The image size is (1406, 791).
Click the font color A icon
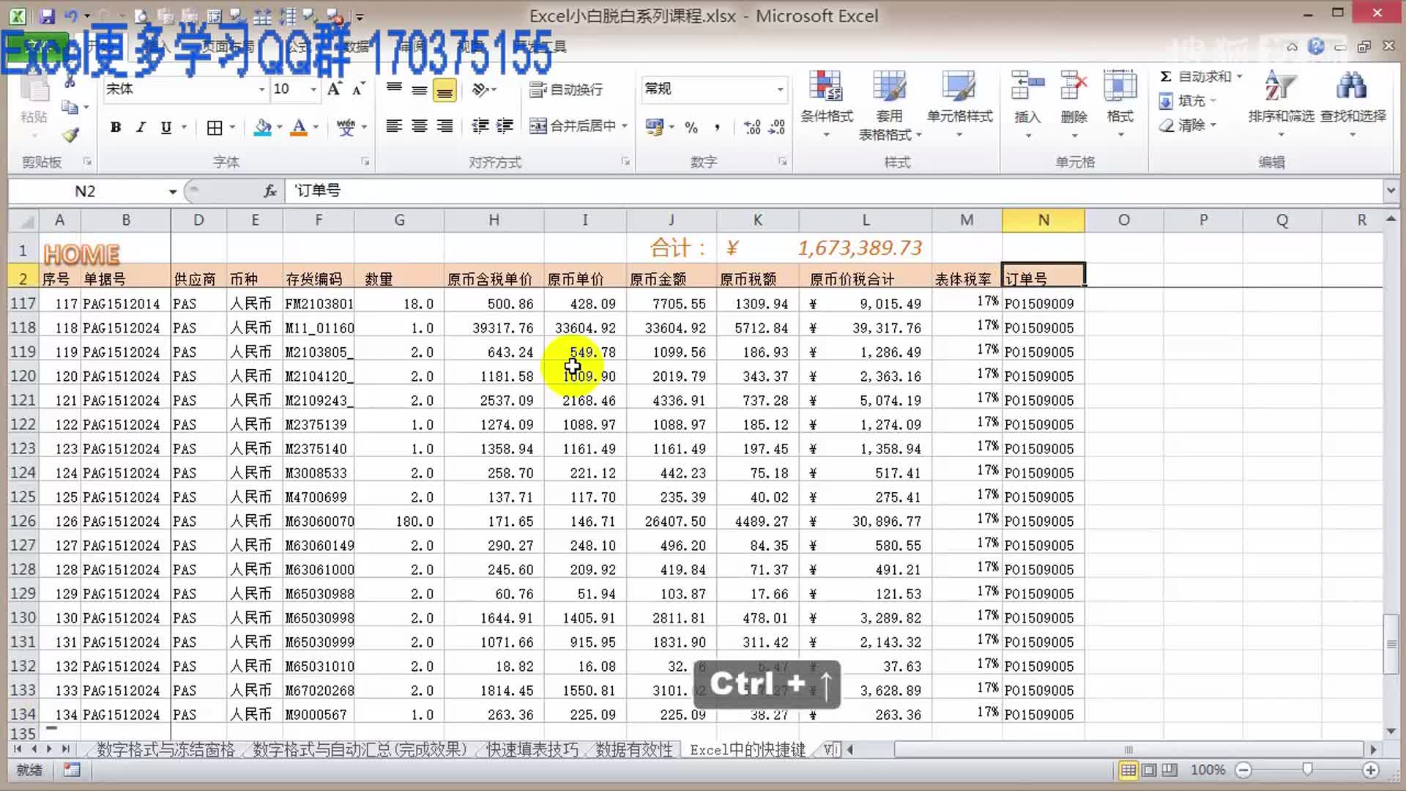[299, 127]
